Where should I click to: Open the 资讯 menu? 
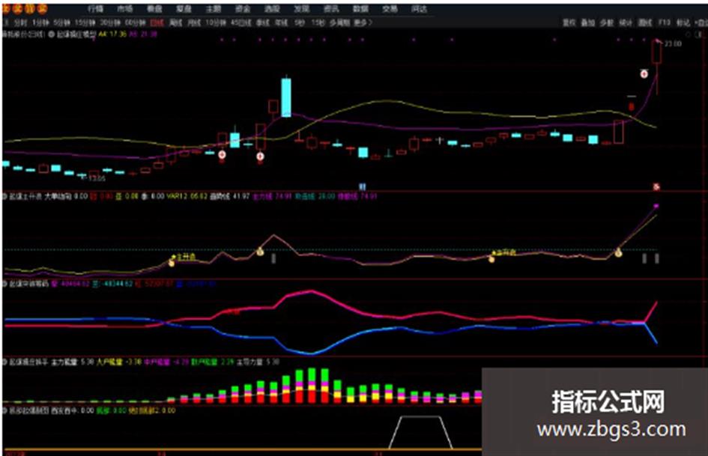[x=331, y=9]
